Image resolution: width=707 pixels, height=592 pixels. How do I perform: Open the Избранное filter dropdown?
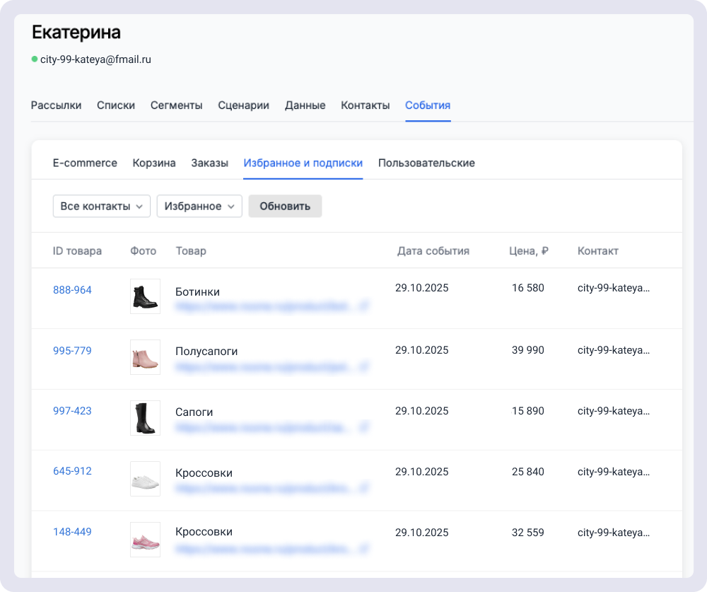tap(199, 207)
